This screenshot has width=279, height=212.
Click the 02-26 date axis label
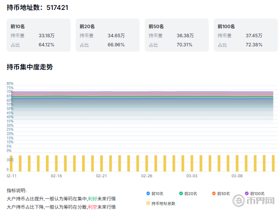[147, 176]
